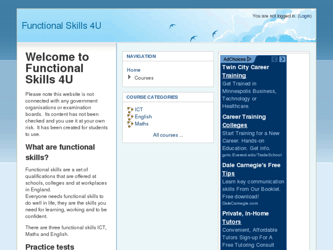Click 'Convenient, Affordable Tutors' ad text
The height and width of the screenshot is (250, 333).
[x=250, y=238]
